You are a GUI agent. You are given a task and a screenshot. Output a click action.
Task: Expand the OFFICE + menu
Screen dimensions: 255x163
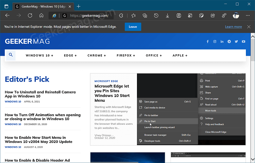tap(154, 55)
